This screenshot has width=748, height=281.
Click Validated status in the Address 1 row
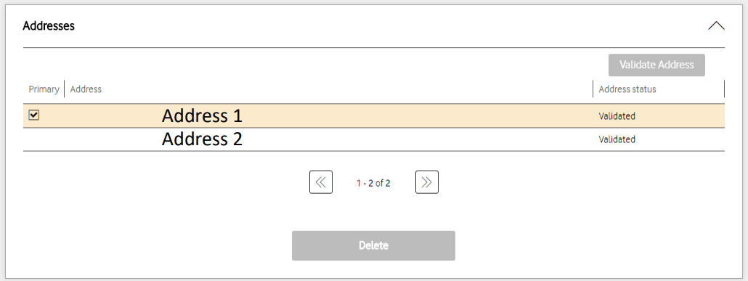(x=617, y=116)
